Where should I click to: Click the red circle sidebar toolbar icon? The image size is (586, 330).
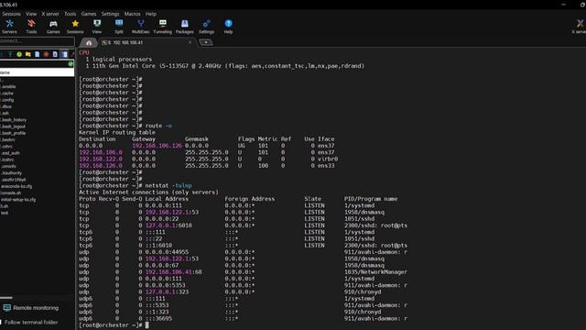pos(46,54)
